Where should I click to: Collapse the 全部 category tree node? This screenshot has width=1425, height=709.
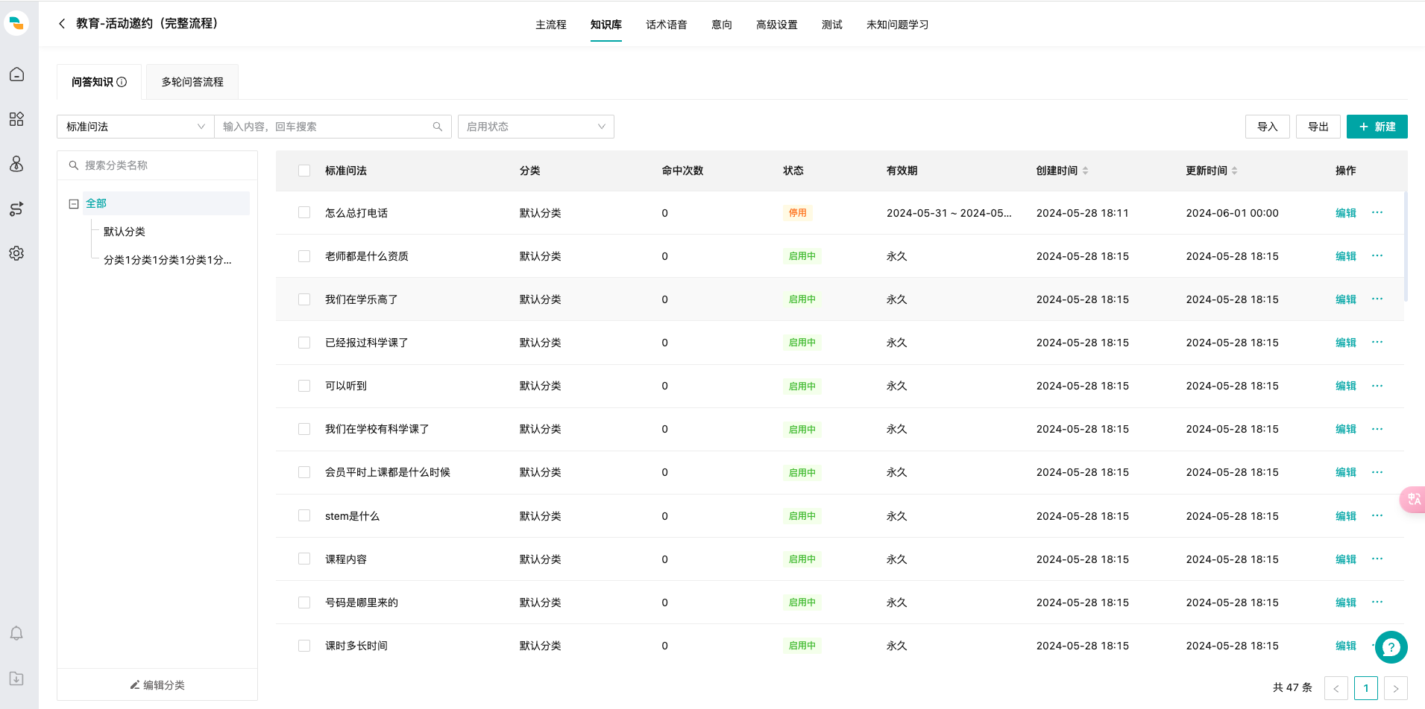[74, 203]
